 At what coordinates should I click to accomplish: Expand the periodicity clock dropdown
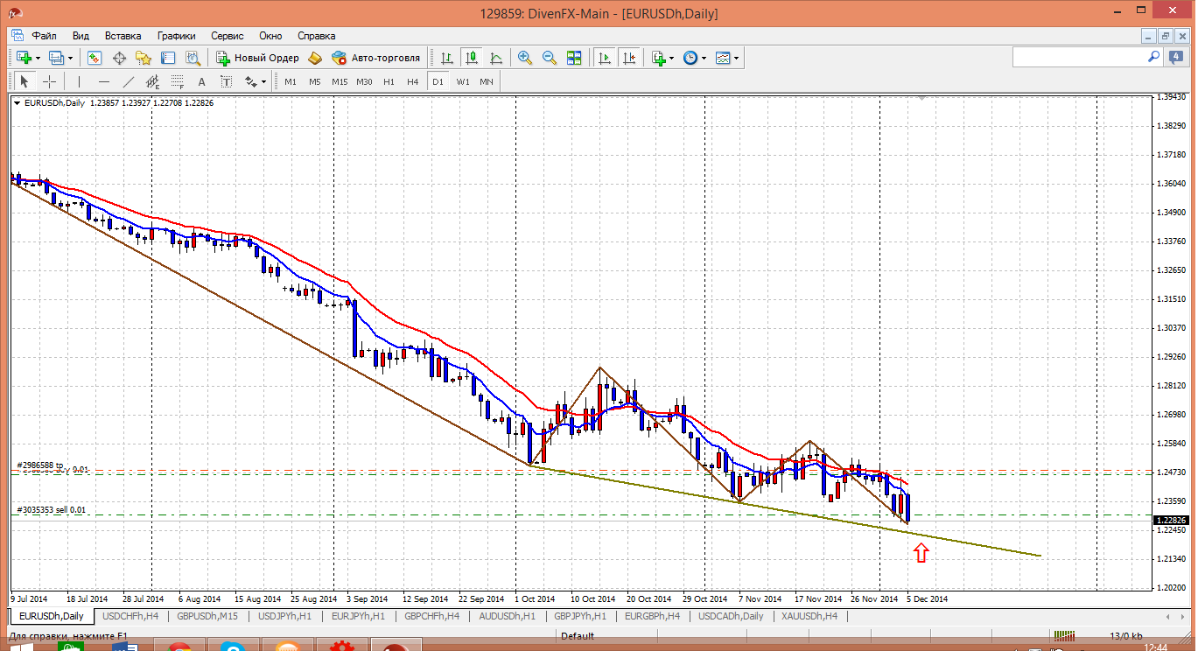704,58
